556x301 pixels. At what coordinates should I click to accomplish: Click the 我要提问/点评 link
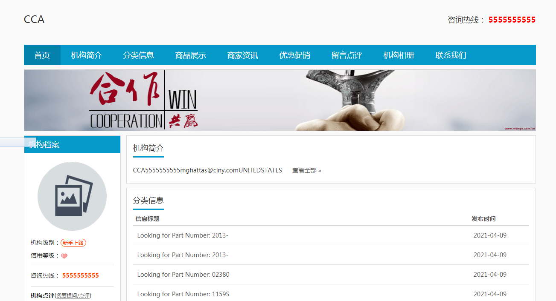click(x=73, y=295)
